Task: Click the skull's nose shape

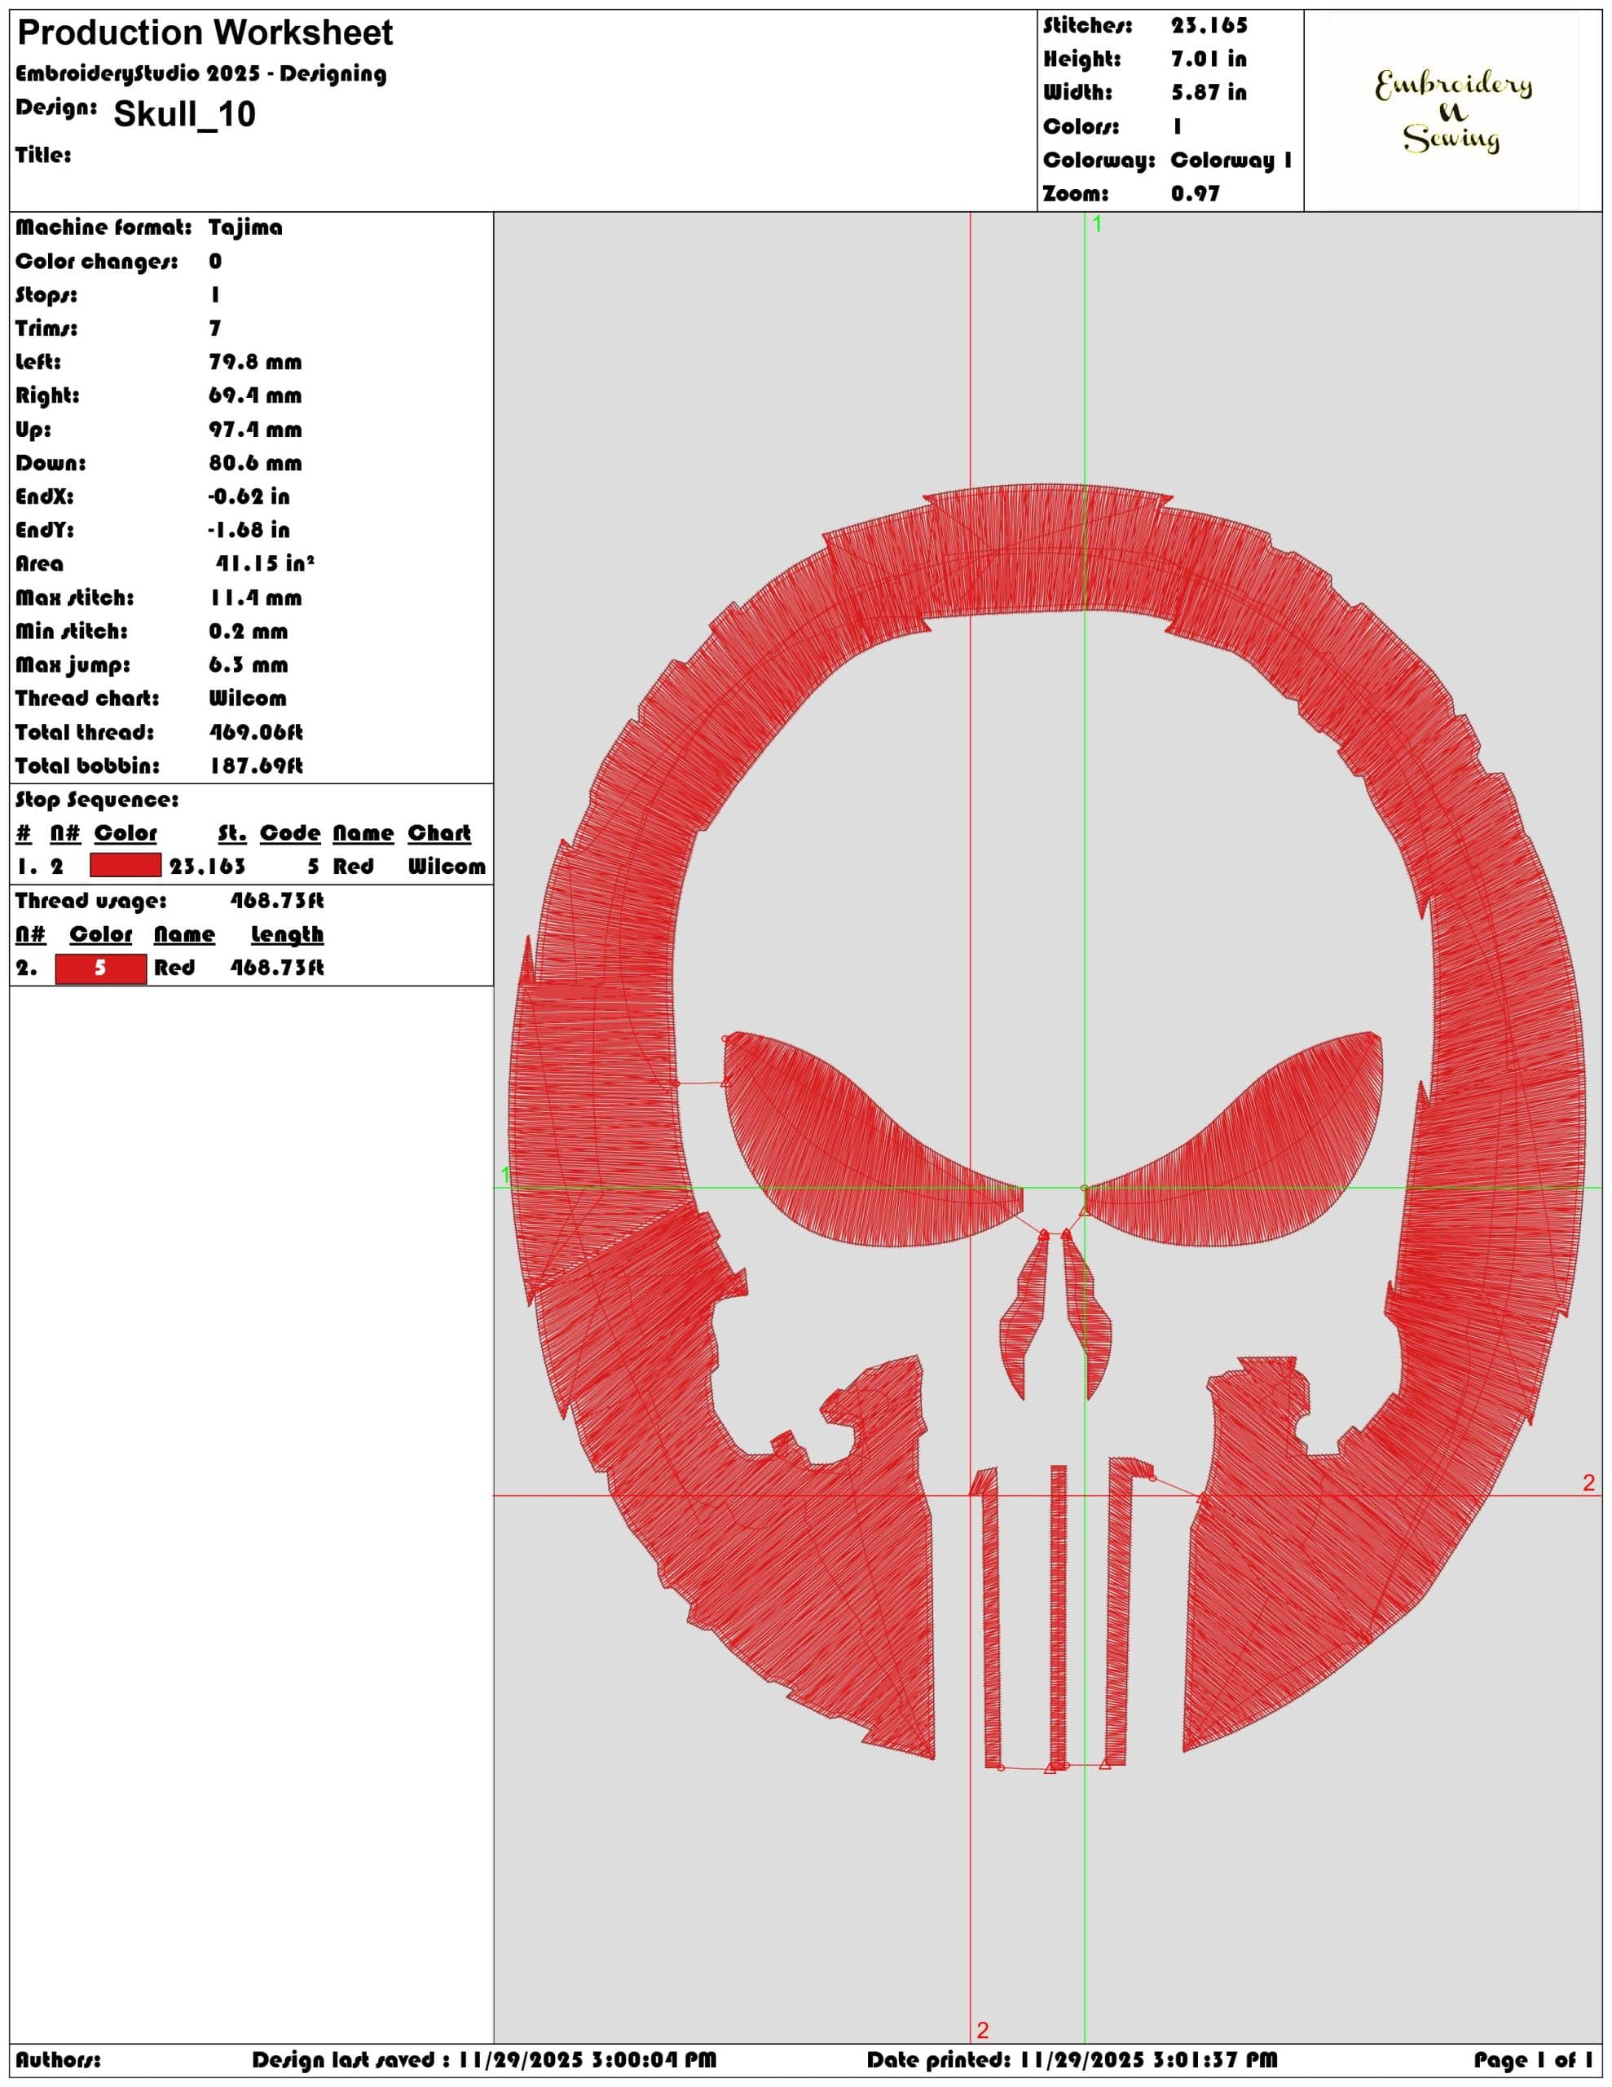Action: coord(1056,1314)
